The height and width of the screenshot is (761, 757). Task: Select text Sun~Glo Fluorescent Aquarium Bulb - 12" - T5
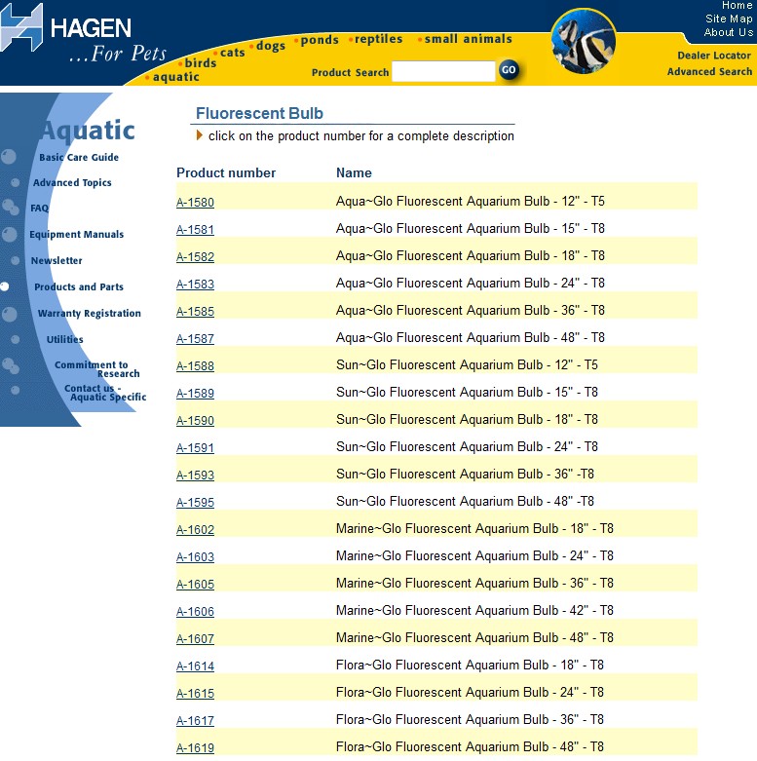[x=467, y=364]
